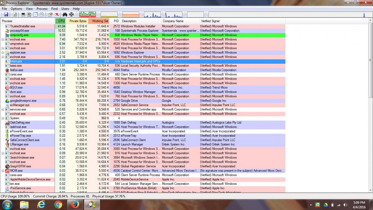Click the Refresh Now toolbar icon
The height and width of the screenshot is (210, 373).
(15, 14)
